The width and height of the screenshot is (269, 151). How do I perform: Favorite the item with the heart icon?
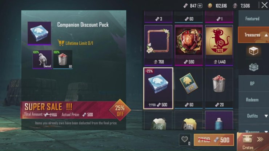tap(185, 140)
